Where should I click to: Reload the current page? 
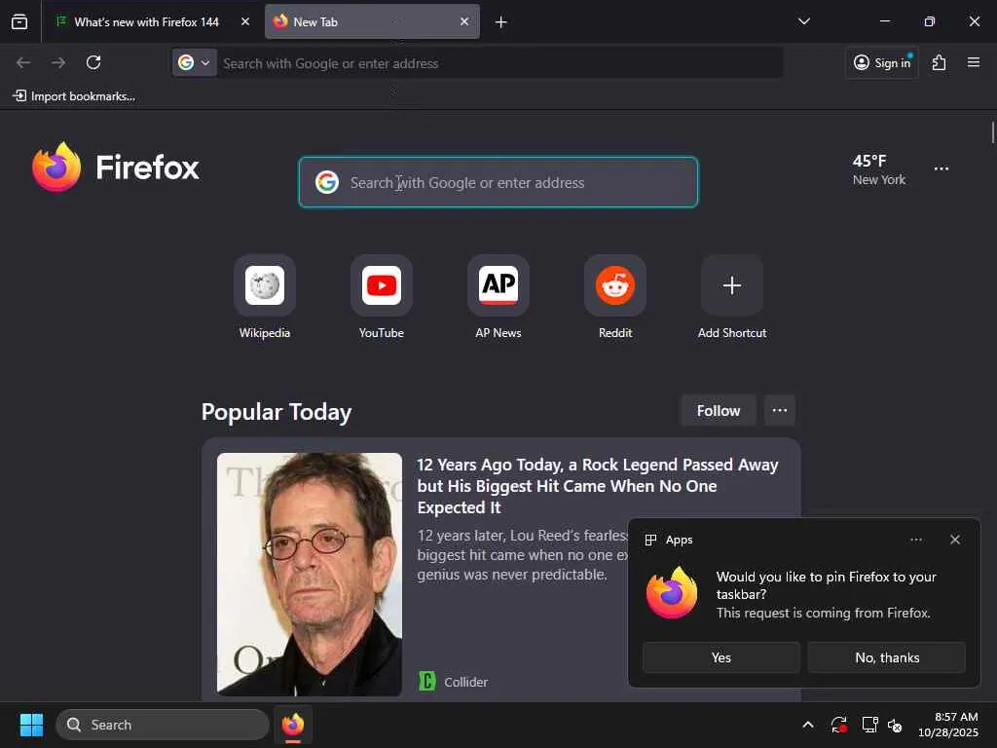tap(93, 62)
